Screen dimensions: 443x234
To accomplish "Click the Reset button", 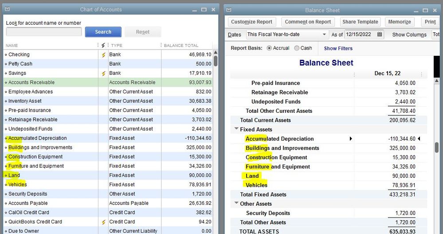I will [143, 32].
